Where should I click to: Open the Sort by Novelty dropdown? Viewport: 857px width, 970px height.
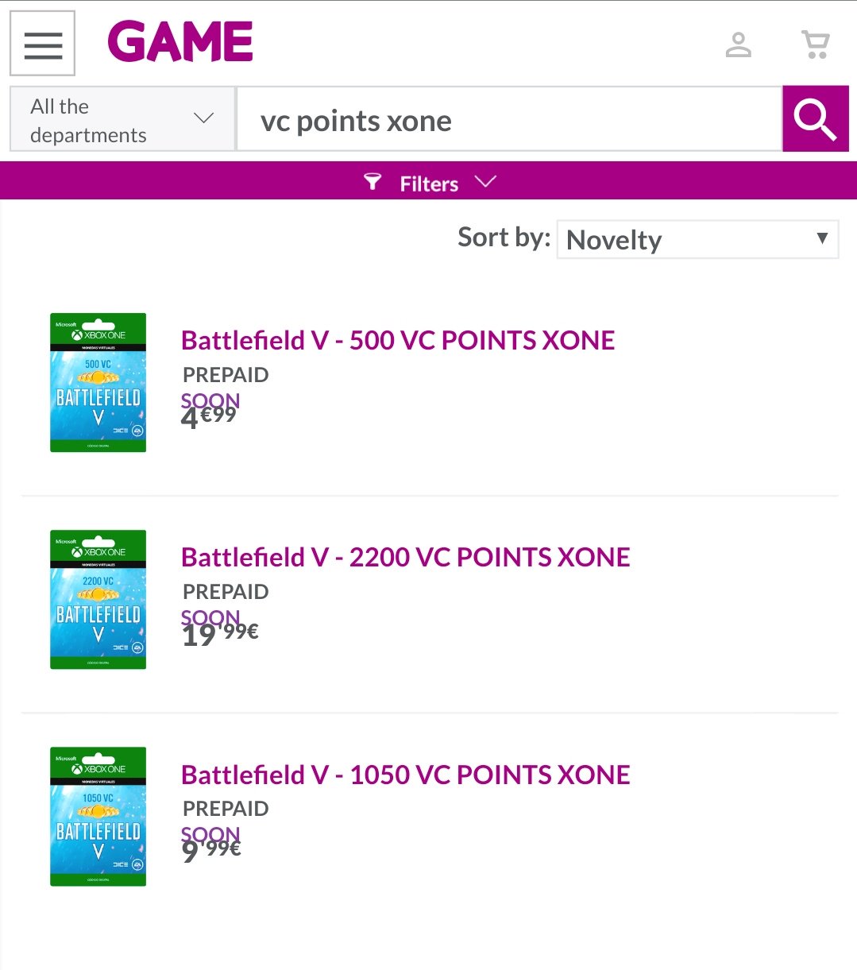click(697, 239)
